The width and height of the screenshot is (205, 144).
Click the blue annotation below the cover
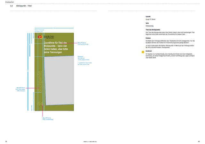pos(47,118)
